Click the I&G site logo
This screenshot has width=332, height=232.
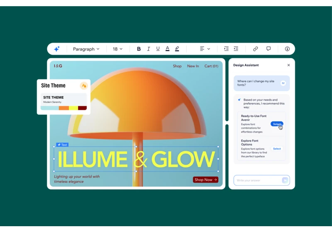58,66
